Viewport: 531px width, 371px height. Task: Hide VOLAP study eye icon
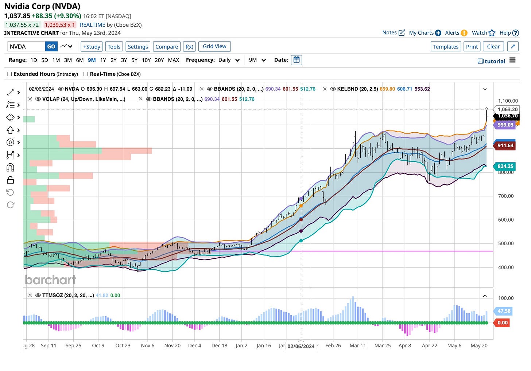[x=38, y=99]
